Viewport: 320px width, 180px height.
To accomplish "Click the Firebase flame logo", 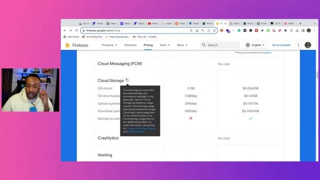I will click(x=67, y=45).
